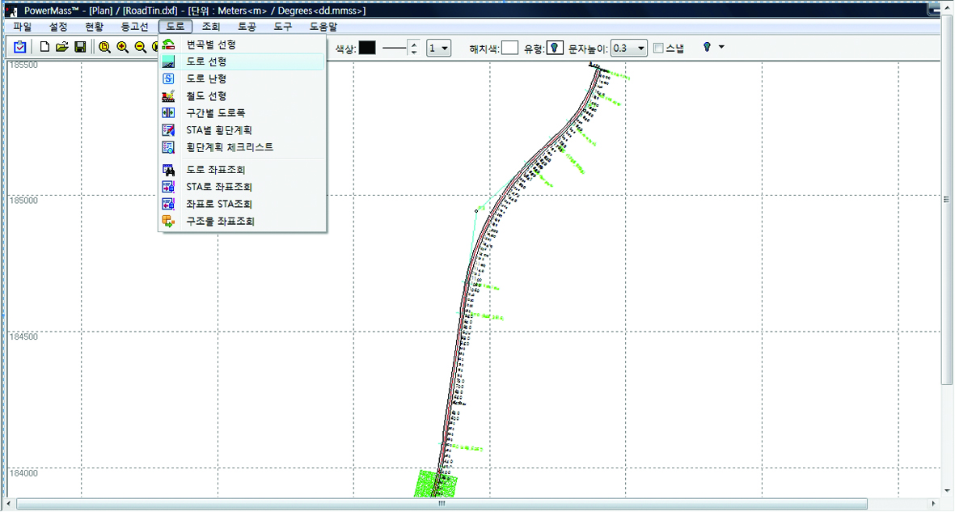Open the 파일 menu
955x512 pixels.
(23, 27)
